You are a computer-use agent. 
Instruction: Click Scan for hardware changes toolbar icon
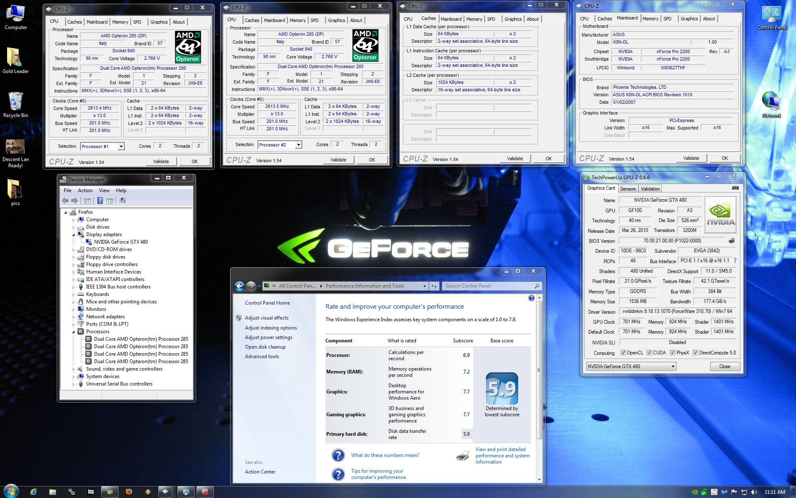(x=123, y=201)
